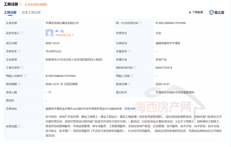231x147 pixels.
Task: Click the help icon next to 注册资本
Action: pyautogui.click(x=19, y=51)
